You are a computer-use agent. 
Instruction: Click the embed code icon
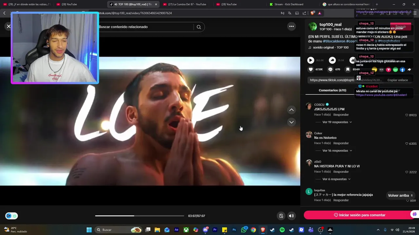pos(381,70)
